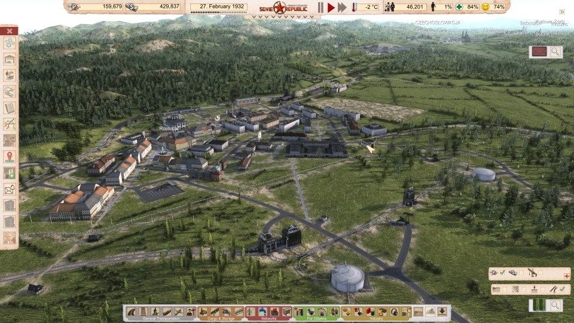This screenshot has height=323, width=574.
Task: Select the road construction tool
Action: (132, 312)
